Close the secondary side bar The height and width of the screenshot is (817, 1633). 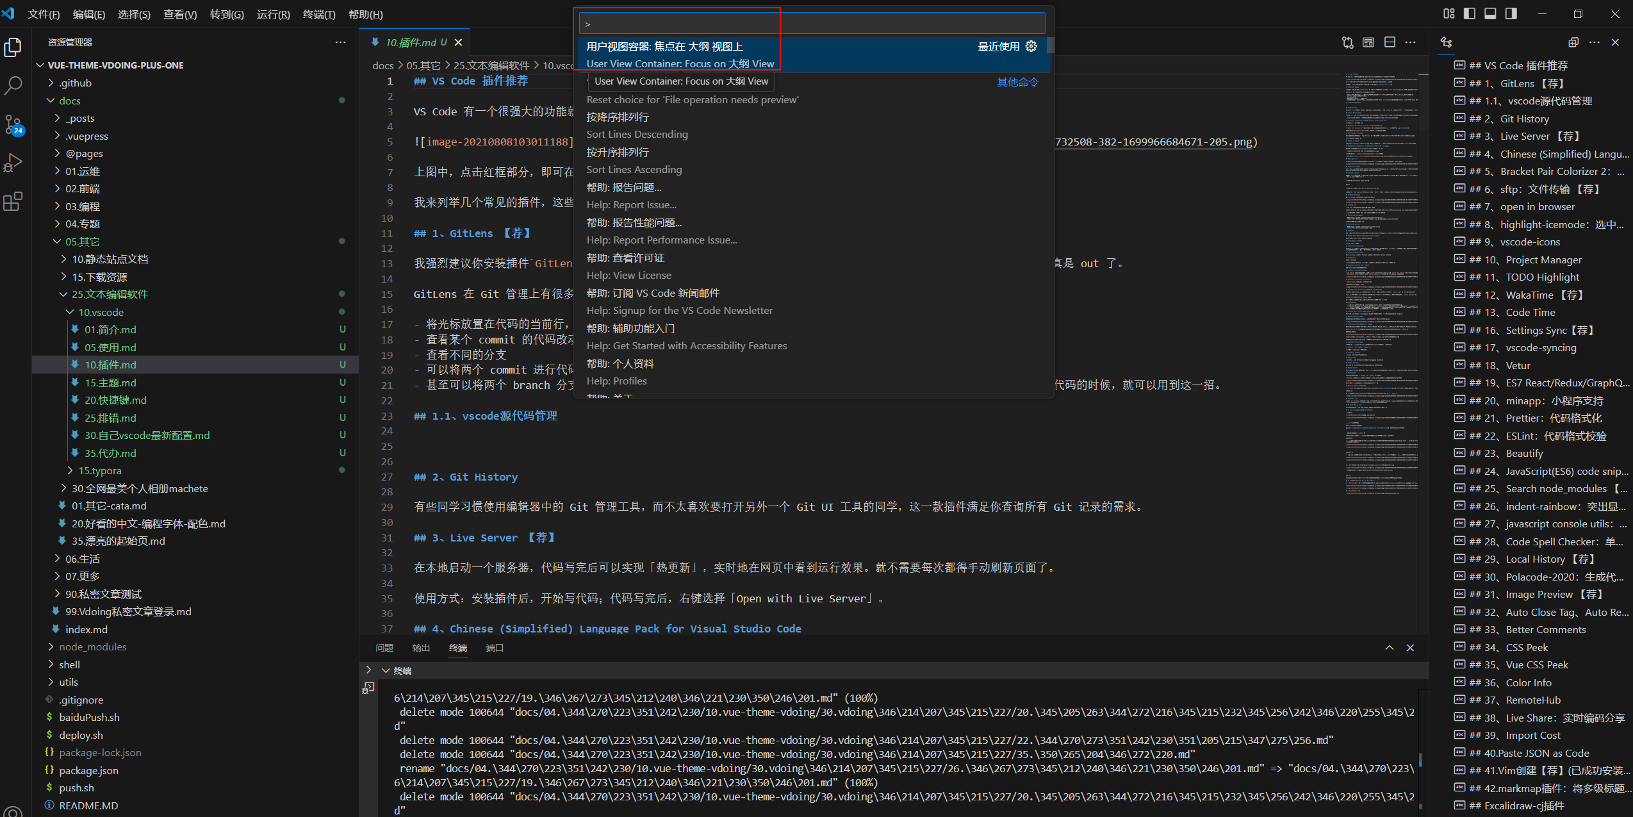pyautogui.click(x=1616, y=42)
